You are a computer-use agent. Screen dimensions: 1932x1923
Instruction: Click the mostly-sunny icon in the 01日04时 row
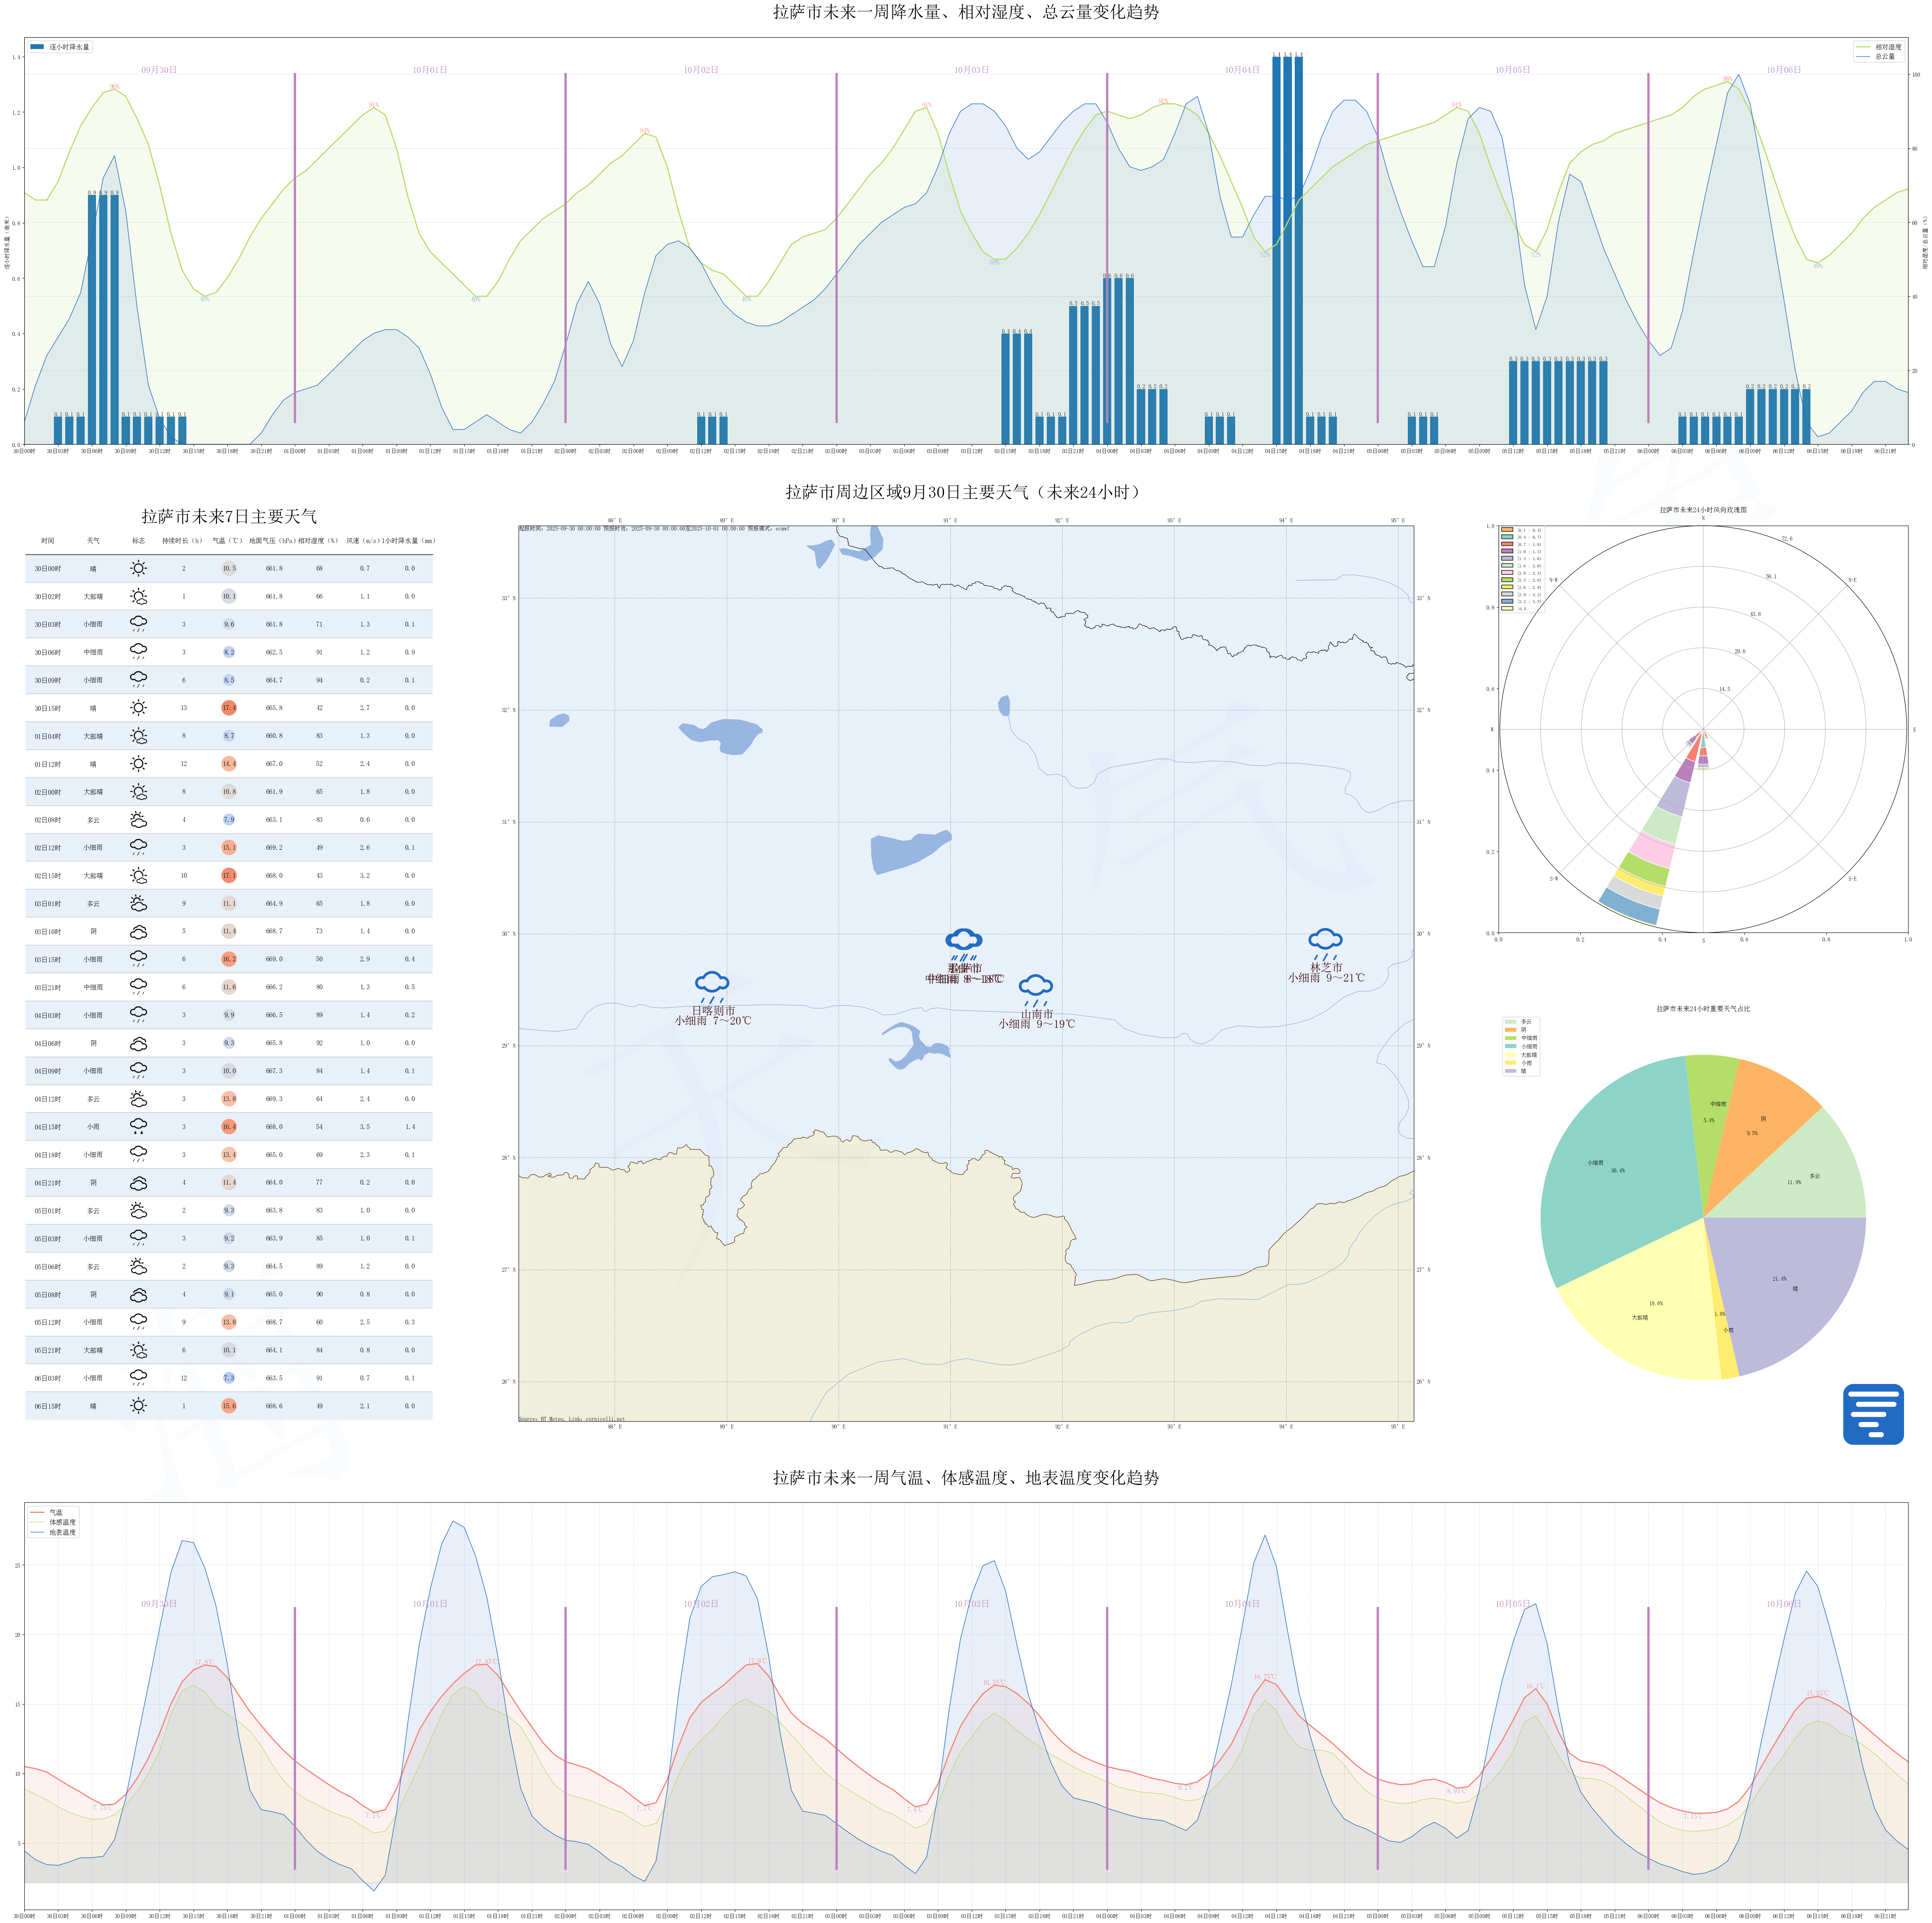tap(138, 736)
